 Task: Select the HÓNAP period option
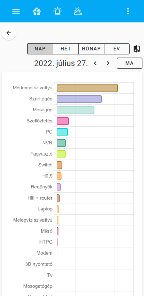coord(91,49)
